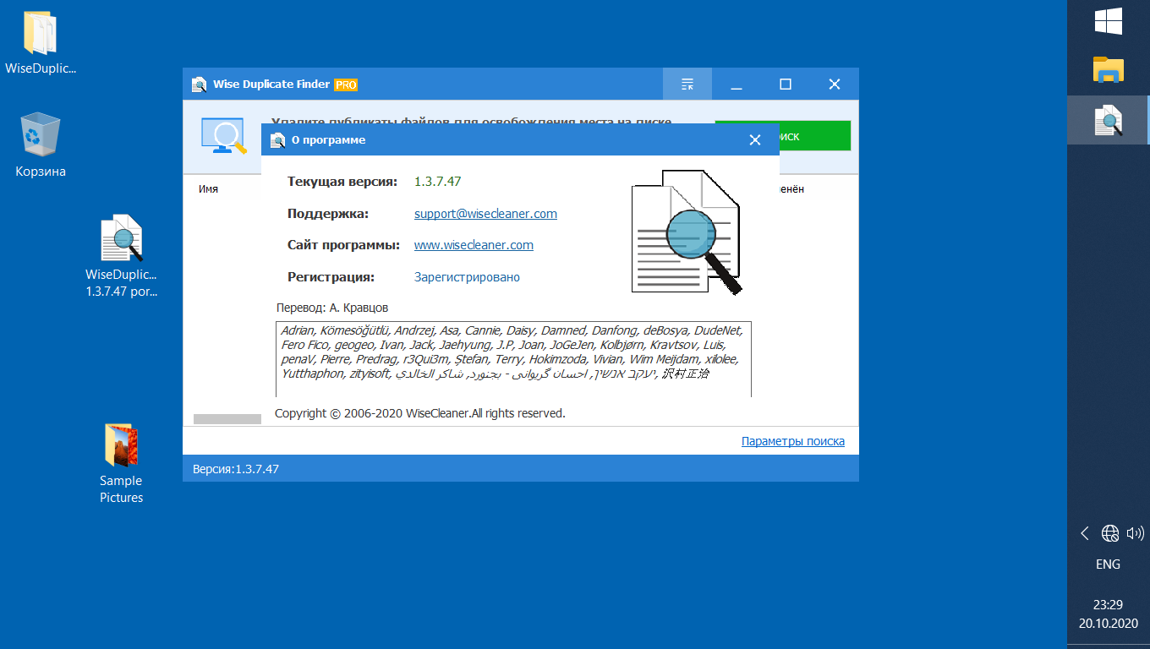Click the green search button in the main window

click(x=816, y=136)
